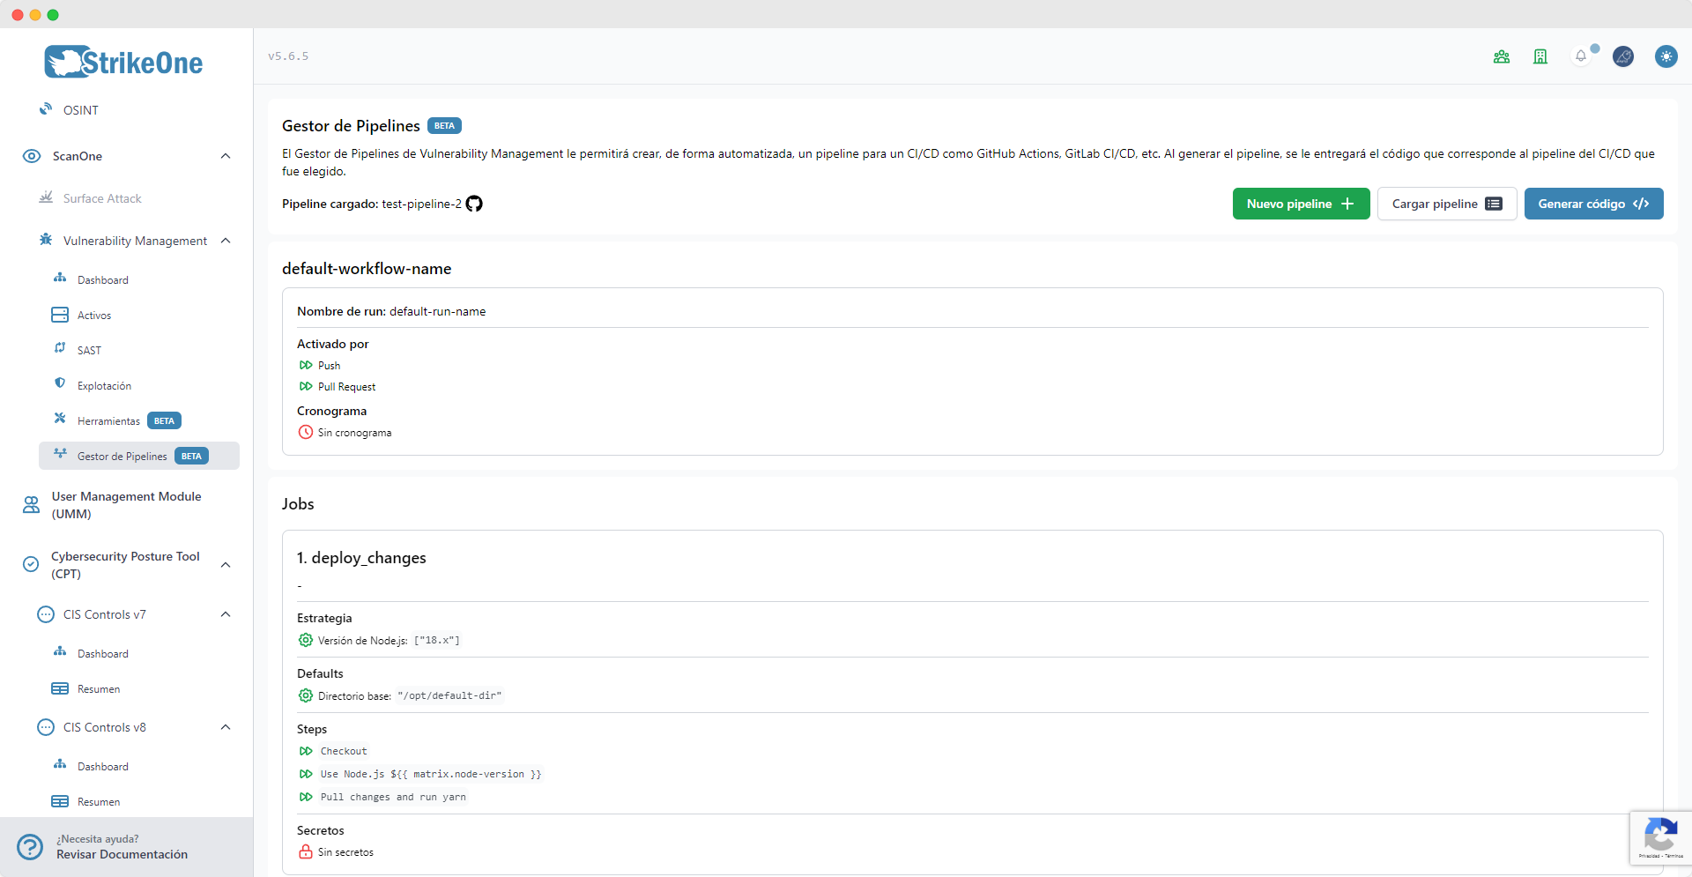
Task: Open the user avatar profile icon
Action: 1623,56
